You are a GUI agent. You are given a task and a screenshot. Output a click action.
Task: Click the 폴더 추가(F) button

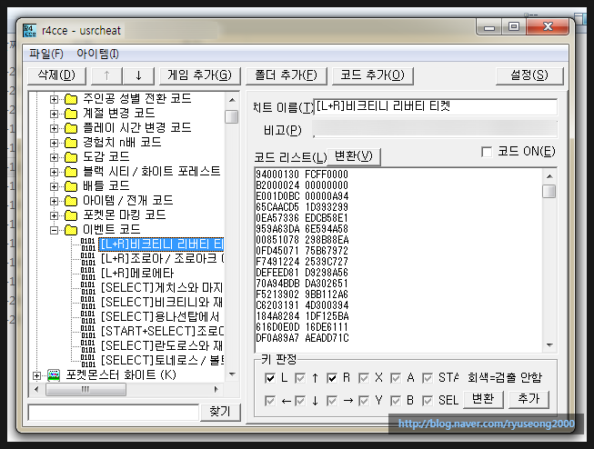tap(287, 75)
